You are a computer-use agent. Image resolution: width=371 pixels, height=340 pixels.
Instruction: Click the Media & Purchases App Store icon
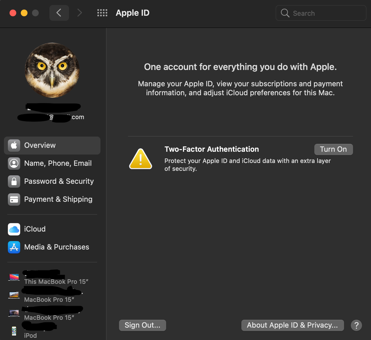pos(14,247)
